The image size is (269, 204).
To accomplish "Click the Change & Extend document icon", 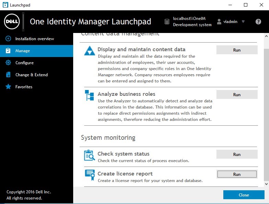I will point(8,75).
